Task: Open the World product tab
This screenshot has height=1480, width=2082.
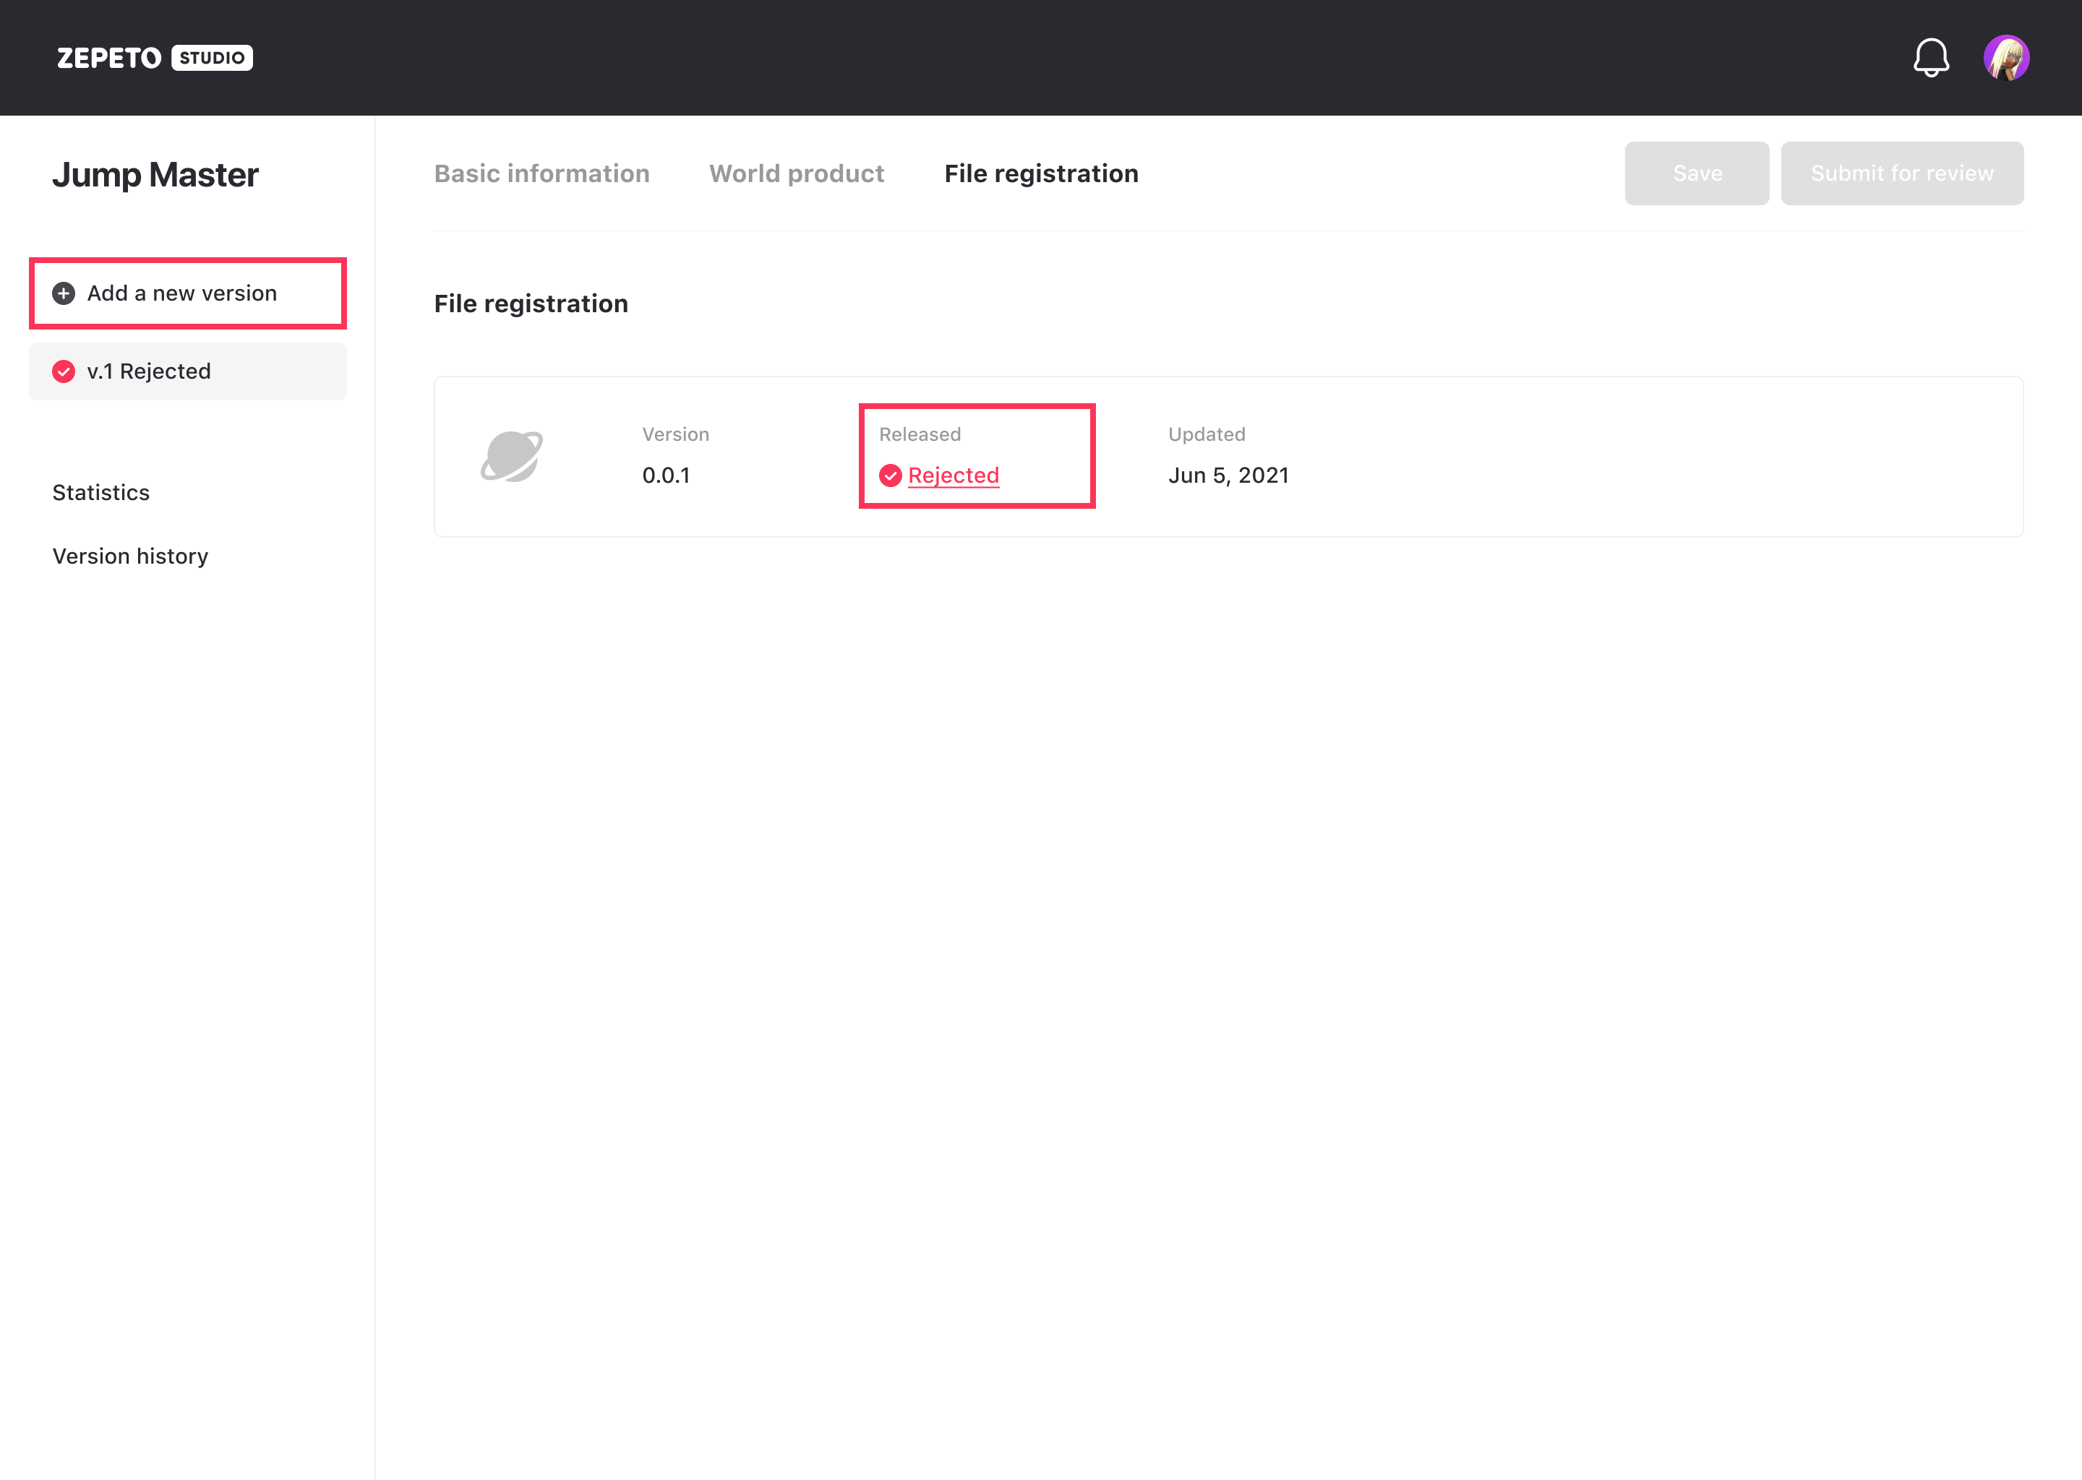Action: tap(797, 173)
